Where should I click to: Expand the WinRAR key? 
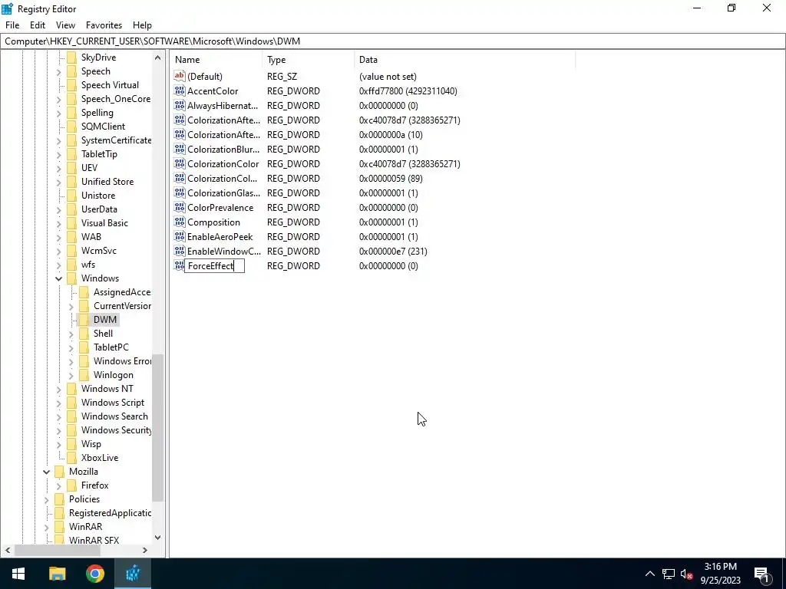[x=46, y=527]
